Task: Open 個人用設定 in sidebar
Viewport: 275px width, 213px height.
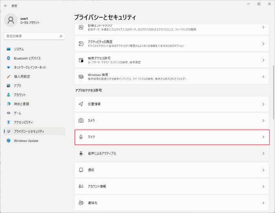Action: [x=35, y=77]
